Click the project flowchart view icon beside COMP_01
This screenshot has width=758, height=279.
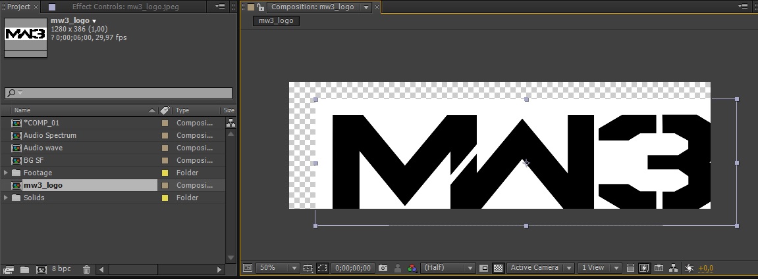pos(230,123)
